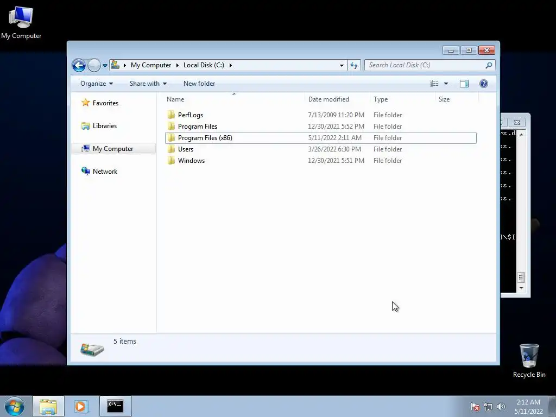Select the Program Files folder name
The height and width of the screenshot is (417, 556).
point(198,126)
